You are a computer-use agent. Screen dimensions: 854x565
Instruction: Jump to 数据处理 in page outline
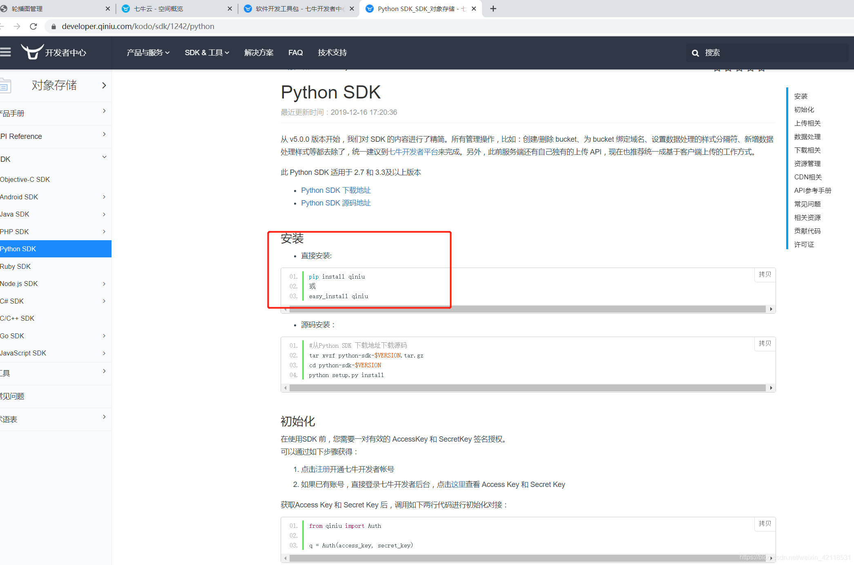coord(807,137)
